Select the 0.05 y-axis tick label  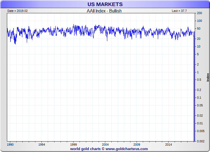point(199,105)
